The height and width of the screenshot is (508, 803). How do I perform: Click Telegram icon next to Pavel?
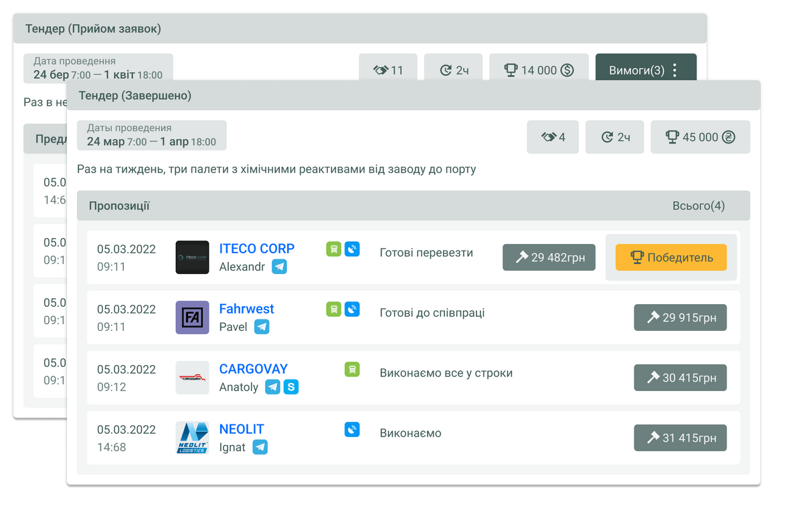click(x=262, y=327)
